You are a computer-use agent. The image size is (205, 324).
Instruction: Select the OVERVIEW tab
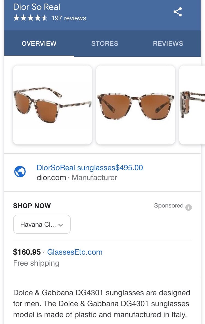pos(39,43)
